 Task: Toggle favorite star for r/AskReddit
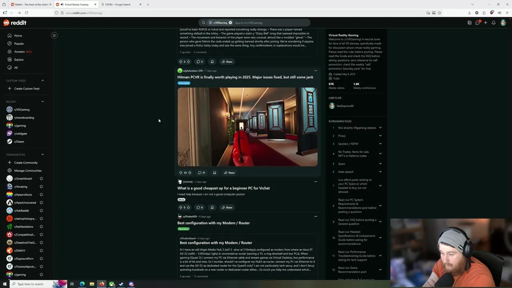[41, 210]
